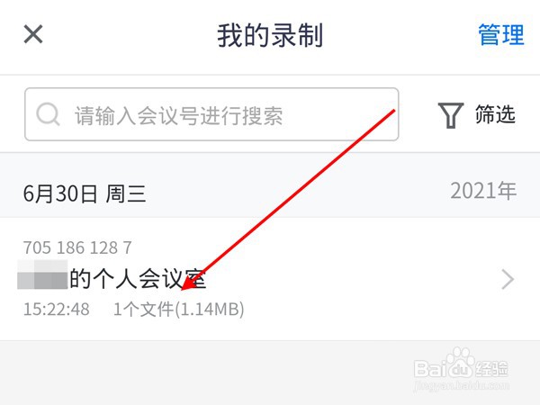
Task: Close the 我的录制 page with the X icon
Action: point(33,34)
